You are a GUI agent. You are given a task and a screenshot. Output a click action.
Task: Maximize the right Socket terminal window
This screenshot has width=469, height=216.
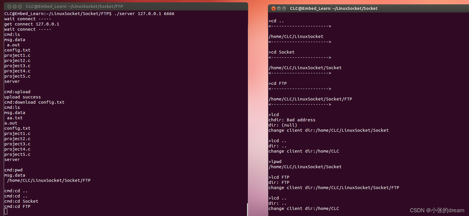284,8
